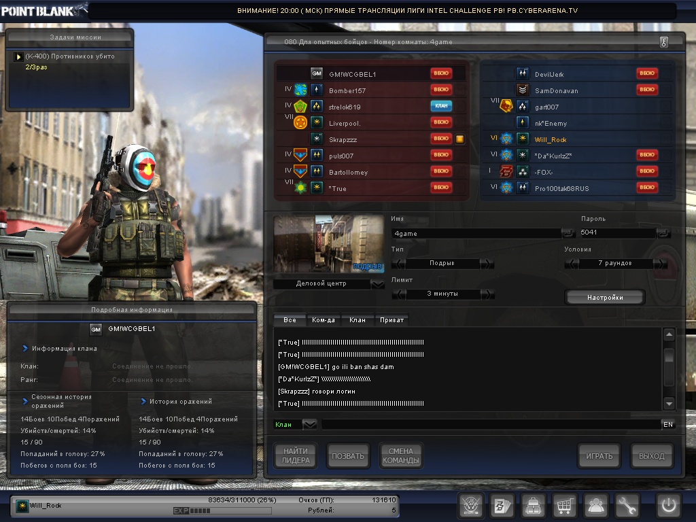Open the PB cards icon

[502, 506]
